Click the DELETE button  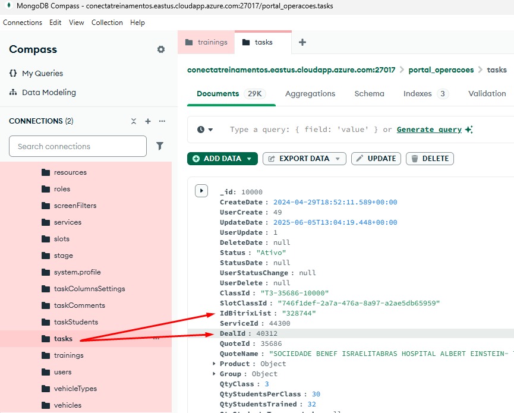(x=430, y=159)
